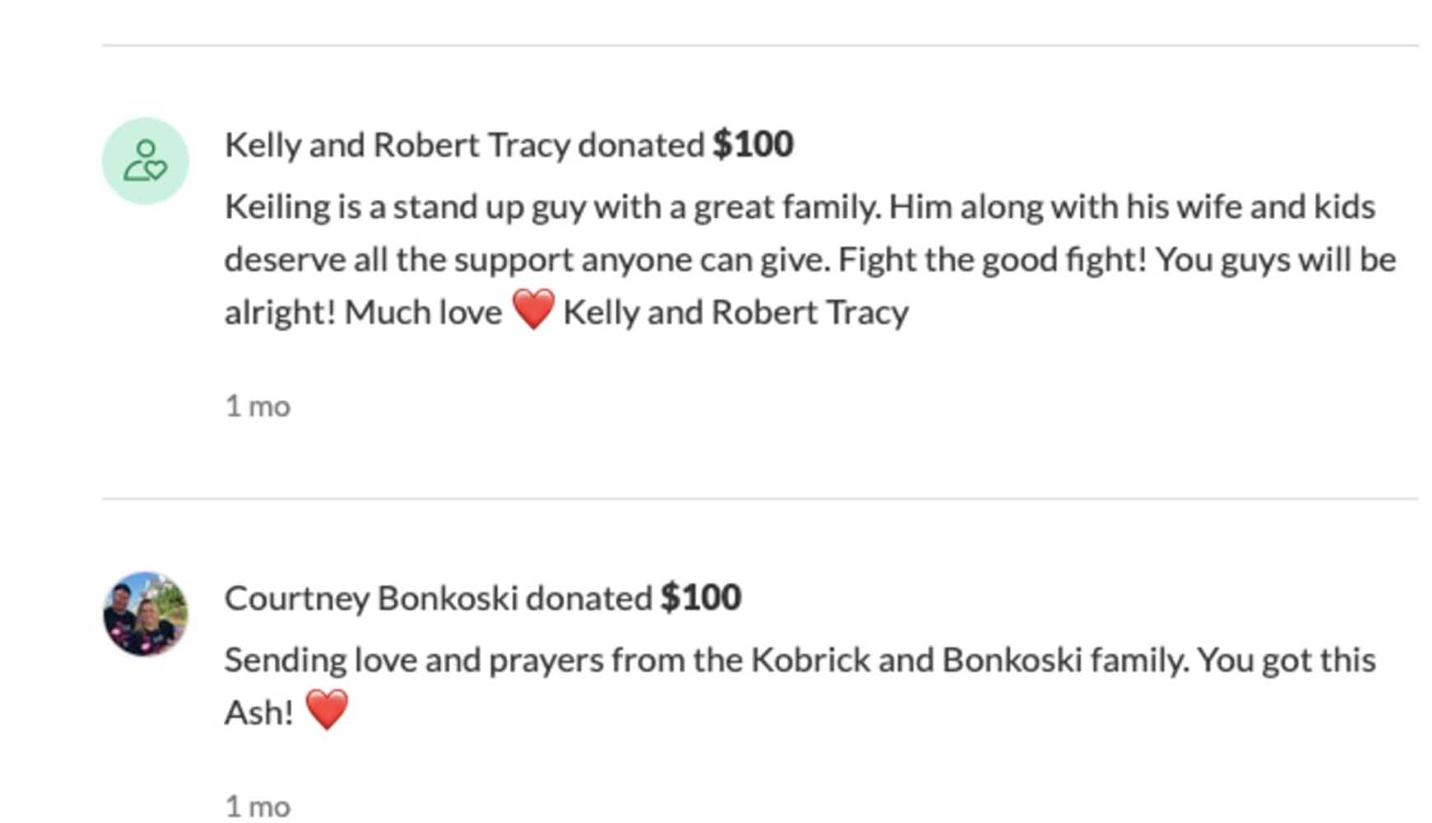Click the $100 amount from Courtney Bonkoski
Image resolution: width=1432 pixels, height=823 pixels.
coord(701,597)
